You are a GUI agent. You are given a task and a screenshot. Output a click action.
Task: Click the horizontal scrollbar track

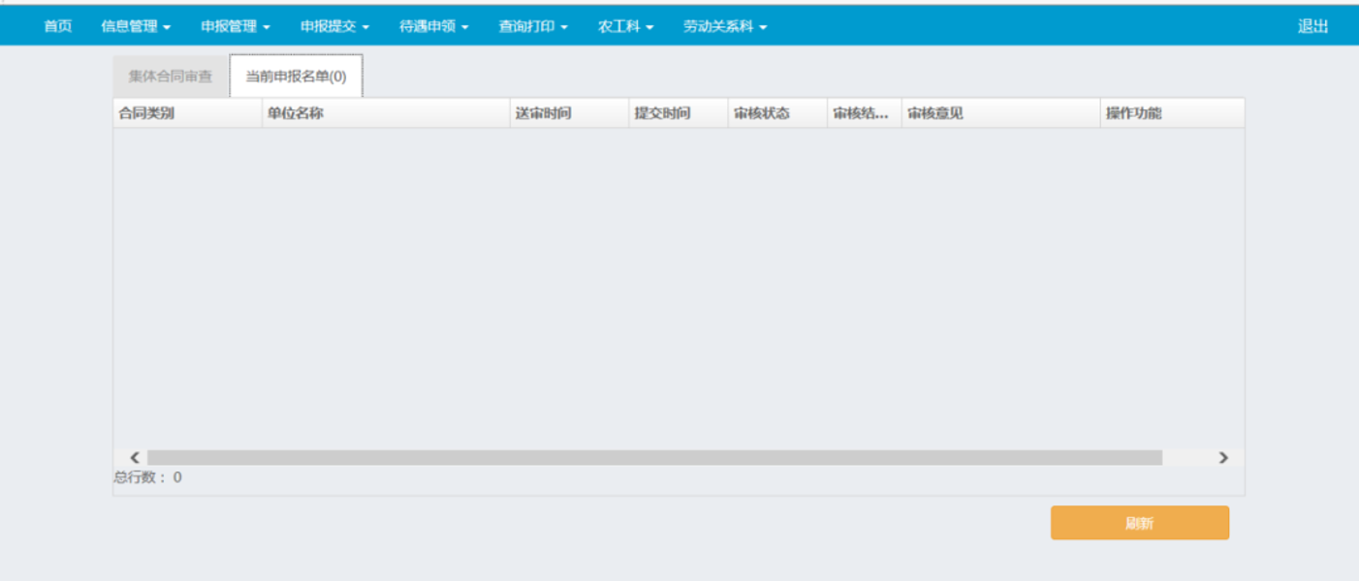click(654, 457)
